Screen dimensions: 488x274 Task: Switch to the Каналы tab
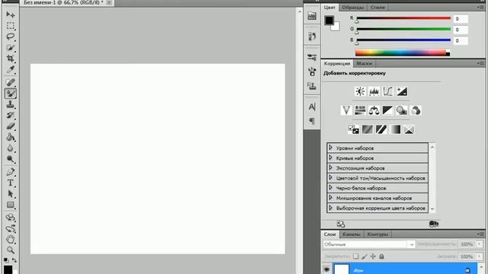(x=351, y=234)
